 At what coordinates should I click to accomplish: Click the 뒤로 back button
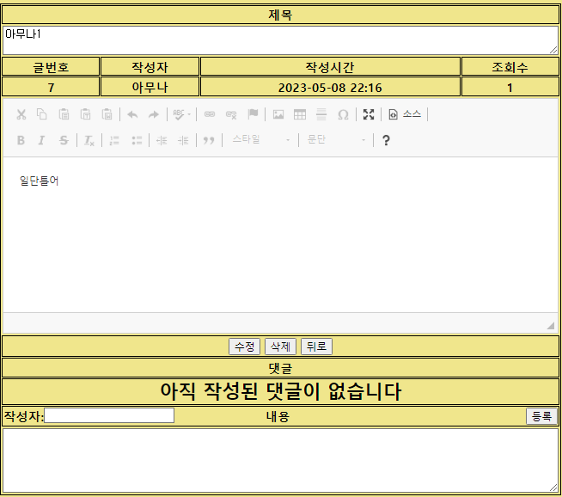tap(316, 347)
